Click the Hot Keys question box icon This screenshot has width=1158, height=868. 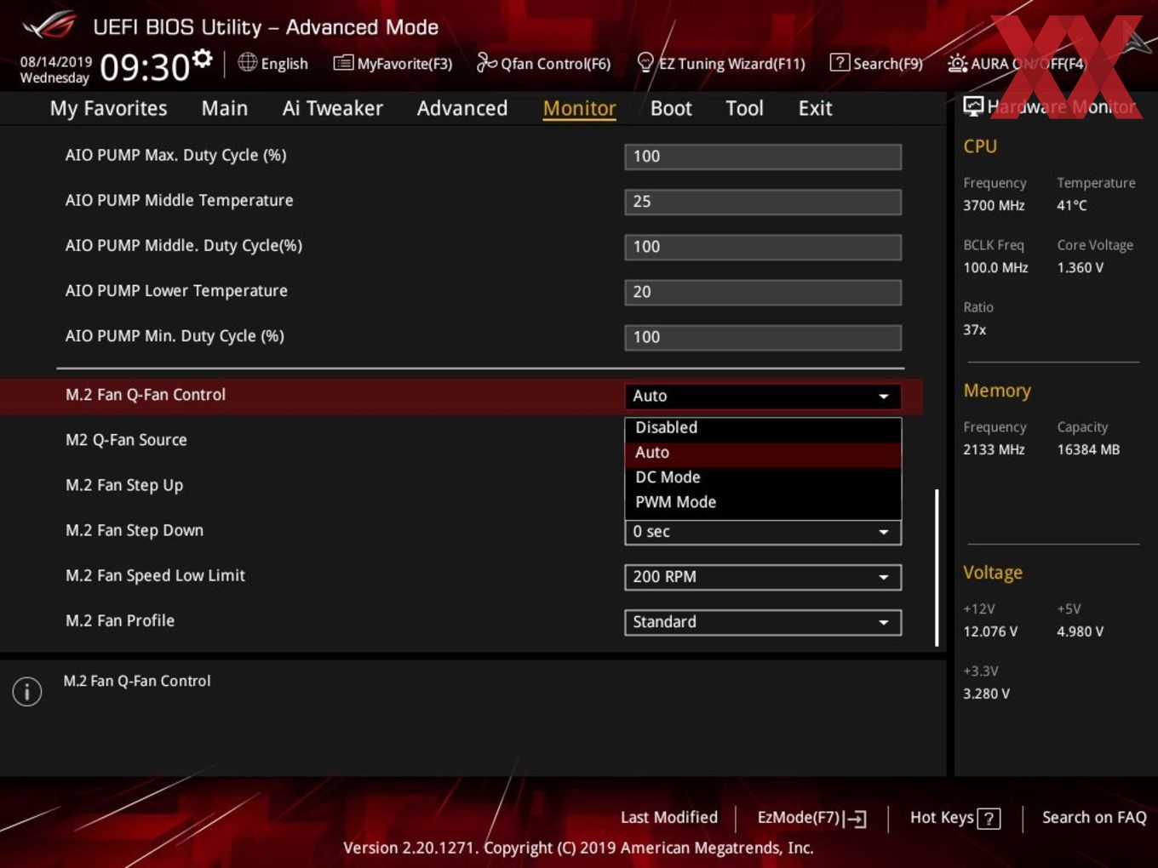coord(989,819)
